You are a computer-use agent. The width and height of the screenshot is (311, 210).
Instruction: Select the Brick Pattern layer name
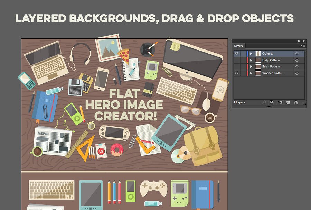(271, 67)
